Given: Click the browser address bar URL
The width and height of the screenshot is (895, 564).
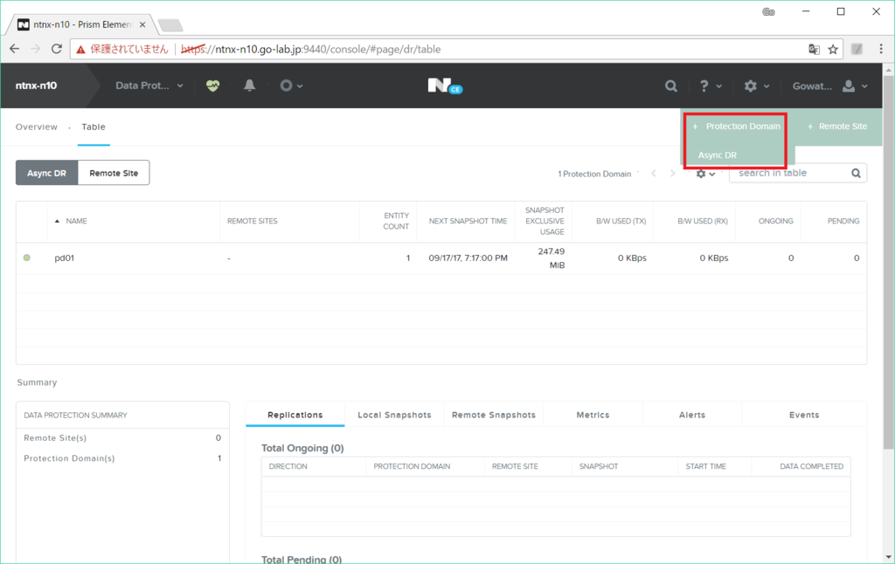Looking at the screenshot, I should tap(311, 49).
